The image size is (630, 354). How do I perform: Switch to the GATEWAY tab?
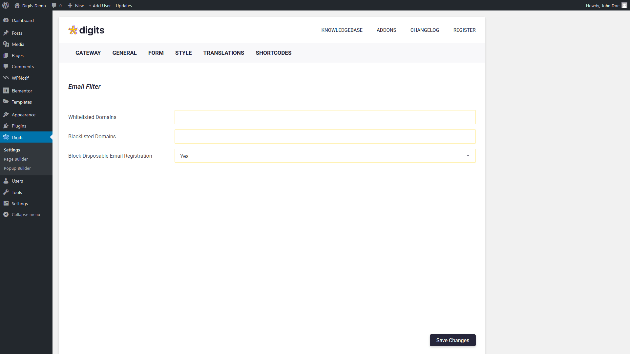coord(88,53)
